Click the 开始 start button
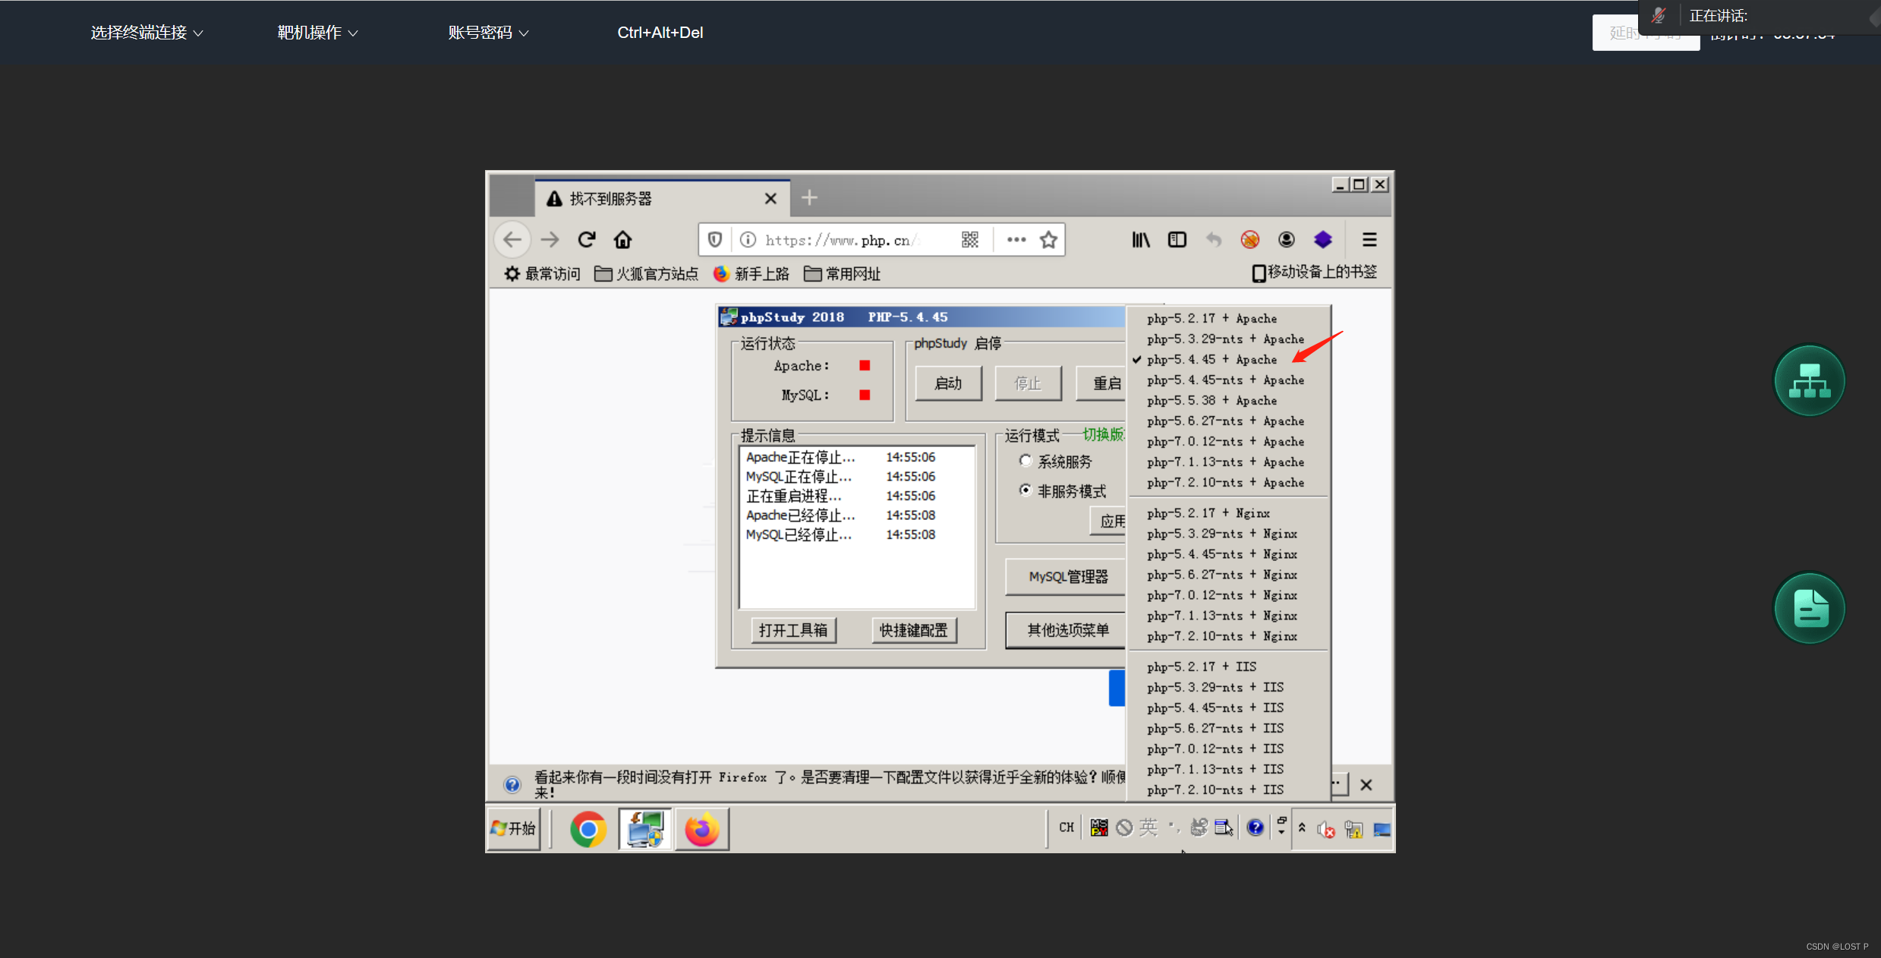The width and height of the screenshot is (1881, 958). [x=514, y=829]
